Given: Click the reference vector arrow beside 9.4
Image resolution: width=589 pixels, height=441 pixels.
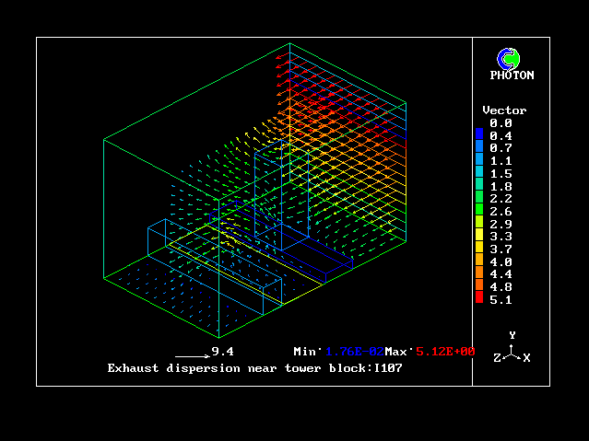Looking at the screenshot, I should tap(192, 354).
